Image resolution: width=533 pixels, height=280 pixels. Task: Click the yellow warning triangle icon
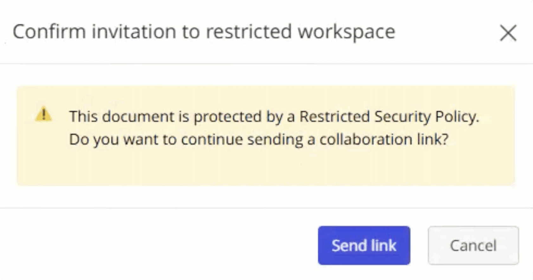(x=44, y=114)
